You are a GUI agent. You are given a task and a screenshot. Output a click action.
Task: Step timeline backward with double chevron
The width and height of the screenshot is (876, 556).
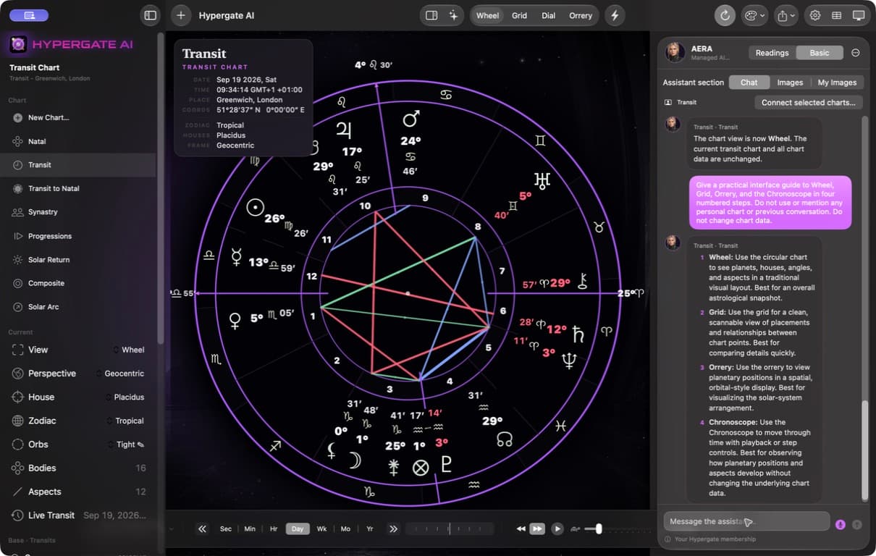pyautogui.click(x=203, y=529)
